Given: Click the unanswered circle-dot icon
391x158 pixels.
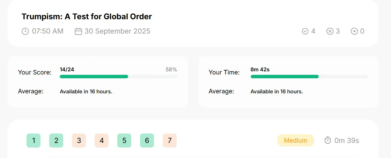Looking at the screenshot, I should [x=354, y=31].
